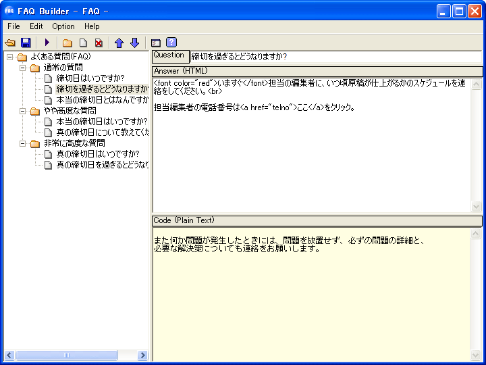Open the options window icon in toolbar
Viewport: 486px width, 365px height.
pyautogui.click(x=156, y=43)
